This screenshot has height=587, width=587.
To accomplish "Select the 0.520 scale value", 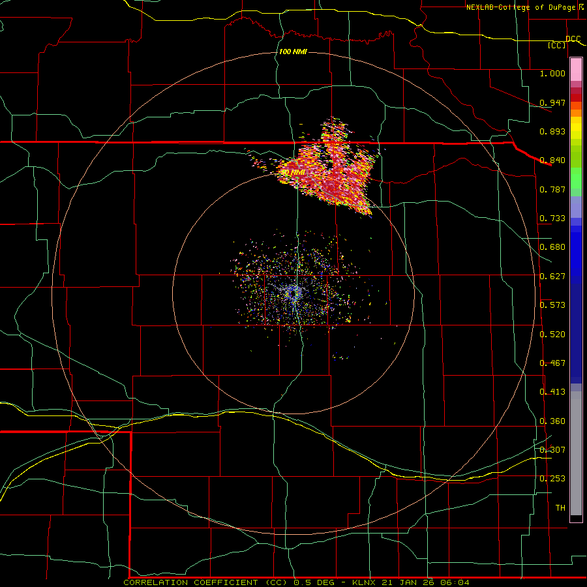I will pos(552,335).
